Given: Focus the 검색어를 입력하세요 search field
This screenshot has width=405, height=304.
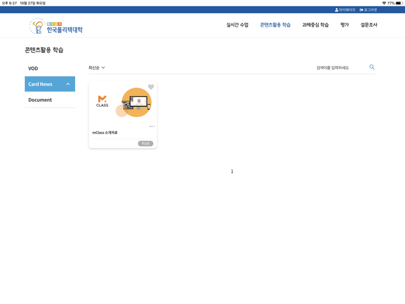Looking at the screenshot, I should click(340, 68).
